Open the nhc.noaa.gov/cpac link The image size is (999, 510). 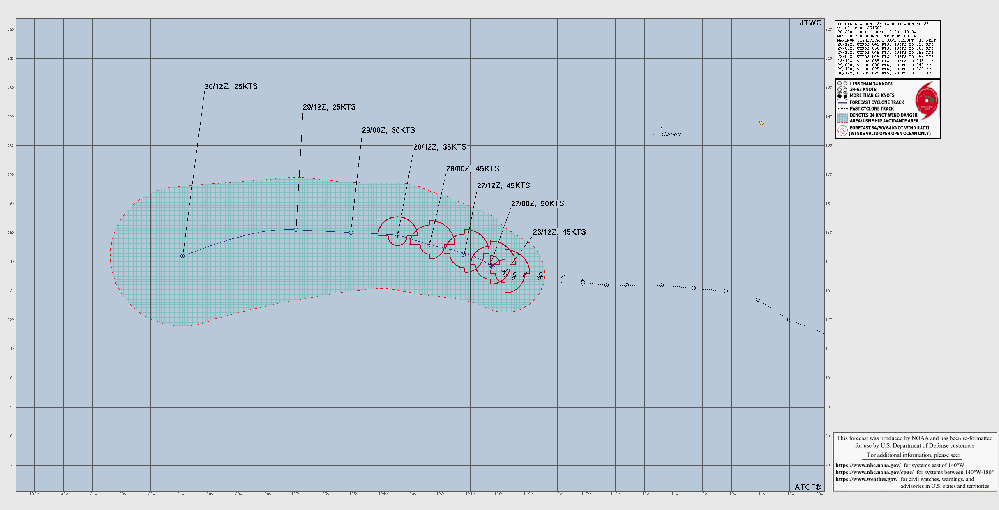point(874,472)
